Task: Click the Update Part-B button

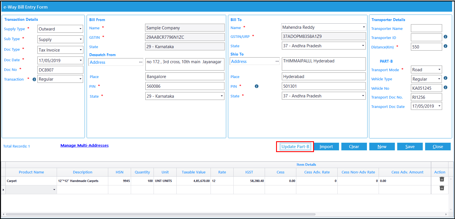Action: pos(295,147)
